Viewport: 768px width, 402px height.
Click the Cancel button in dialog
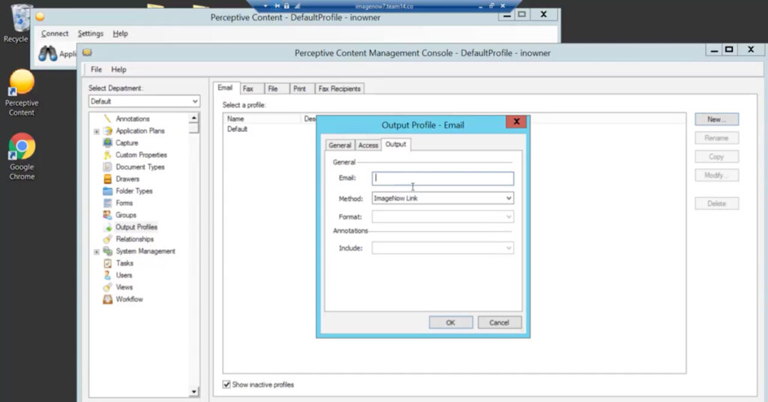pyautogui.click(x=499, y=322)
